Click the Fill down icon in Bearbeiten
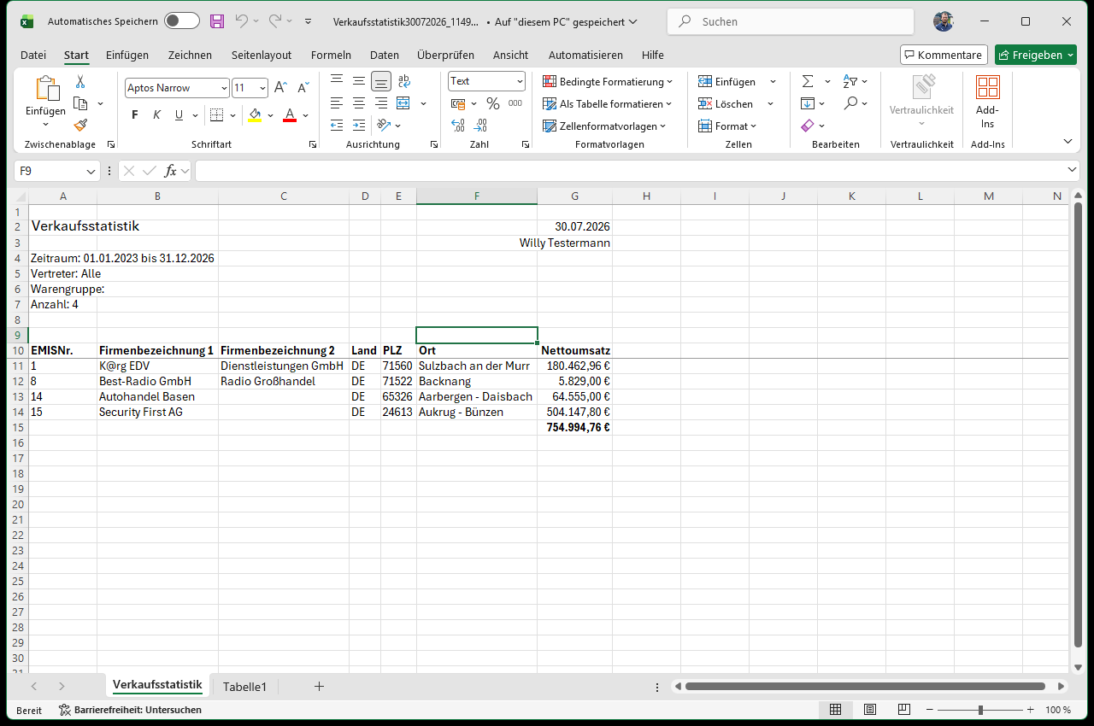The height and width of the screenshot is (726, 1094). click(x=808, y=103)
